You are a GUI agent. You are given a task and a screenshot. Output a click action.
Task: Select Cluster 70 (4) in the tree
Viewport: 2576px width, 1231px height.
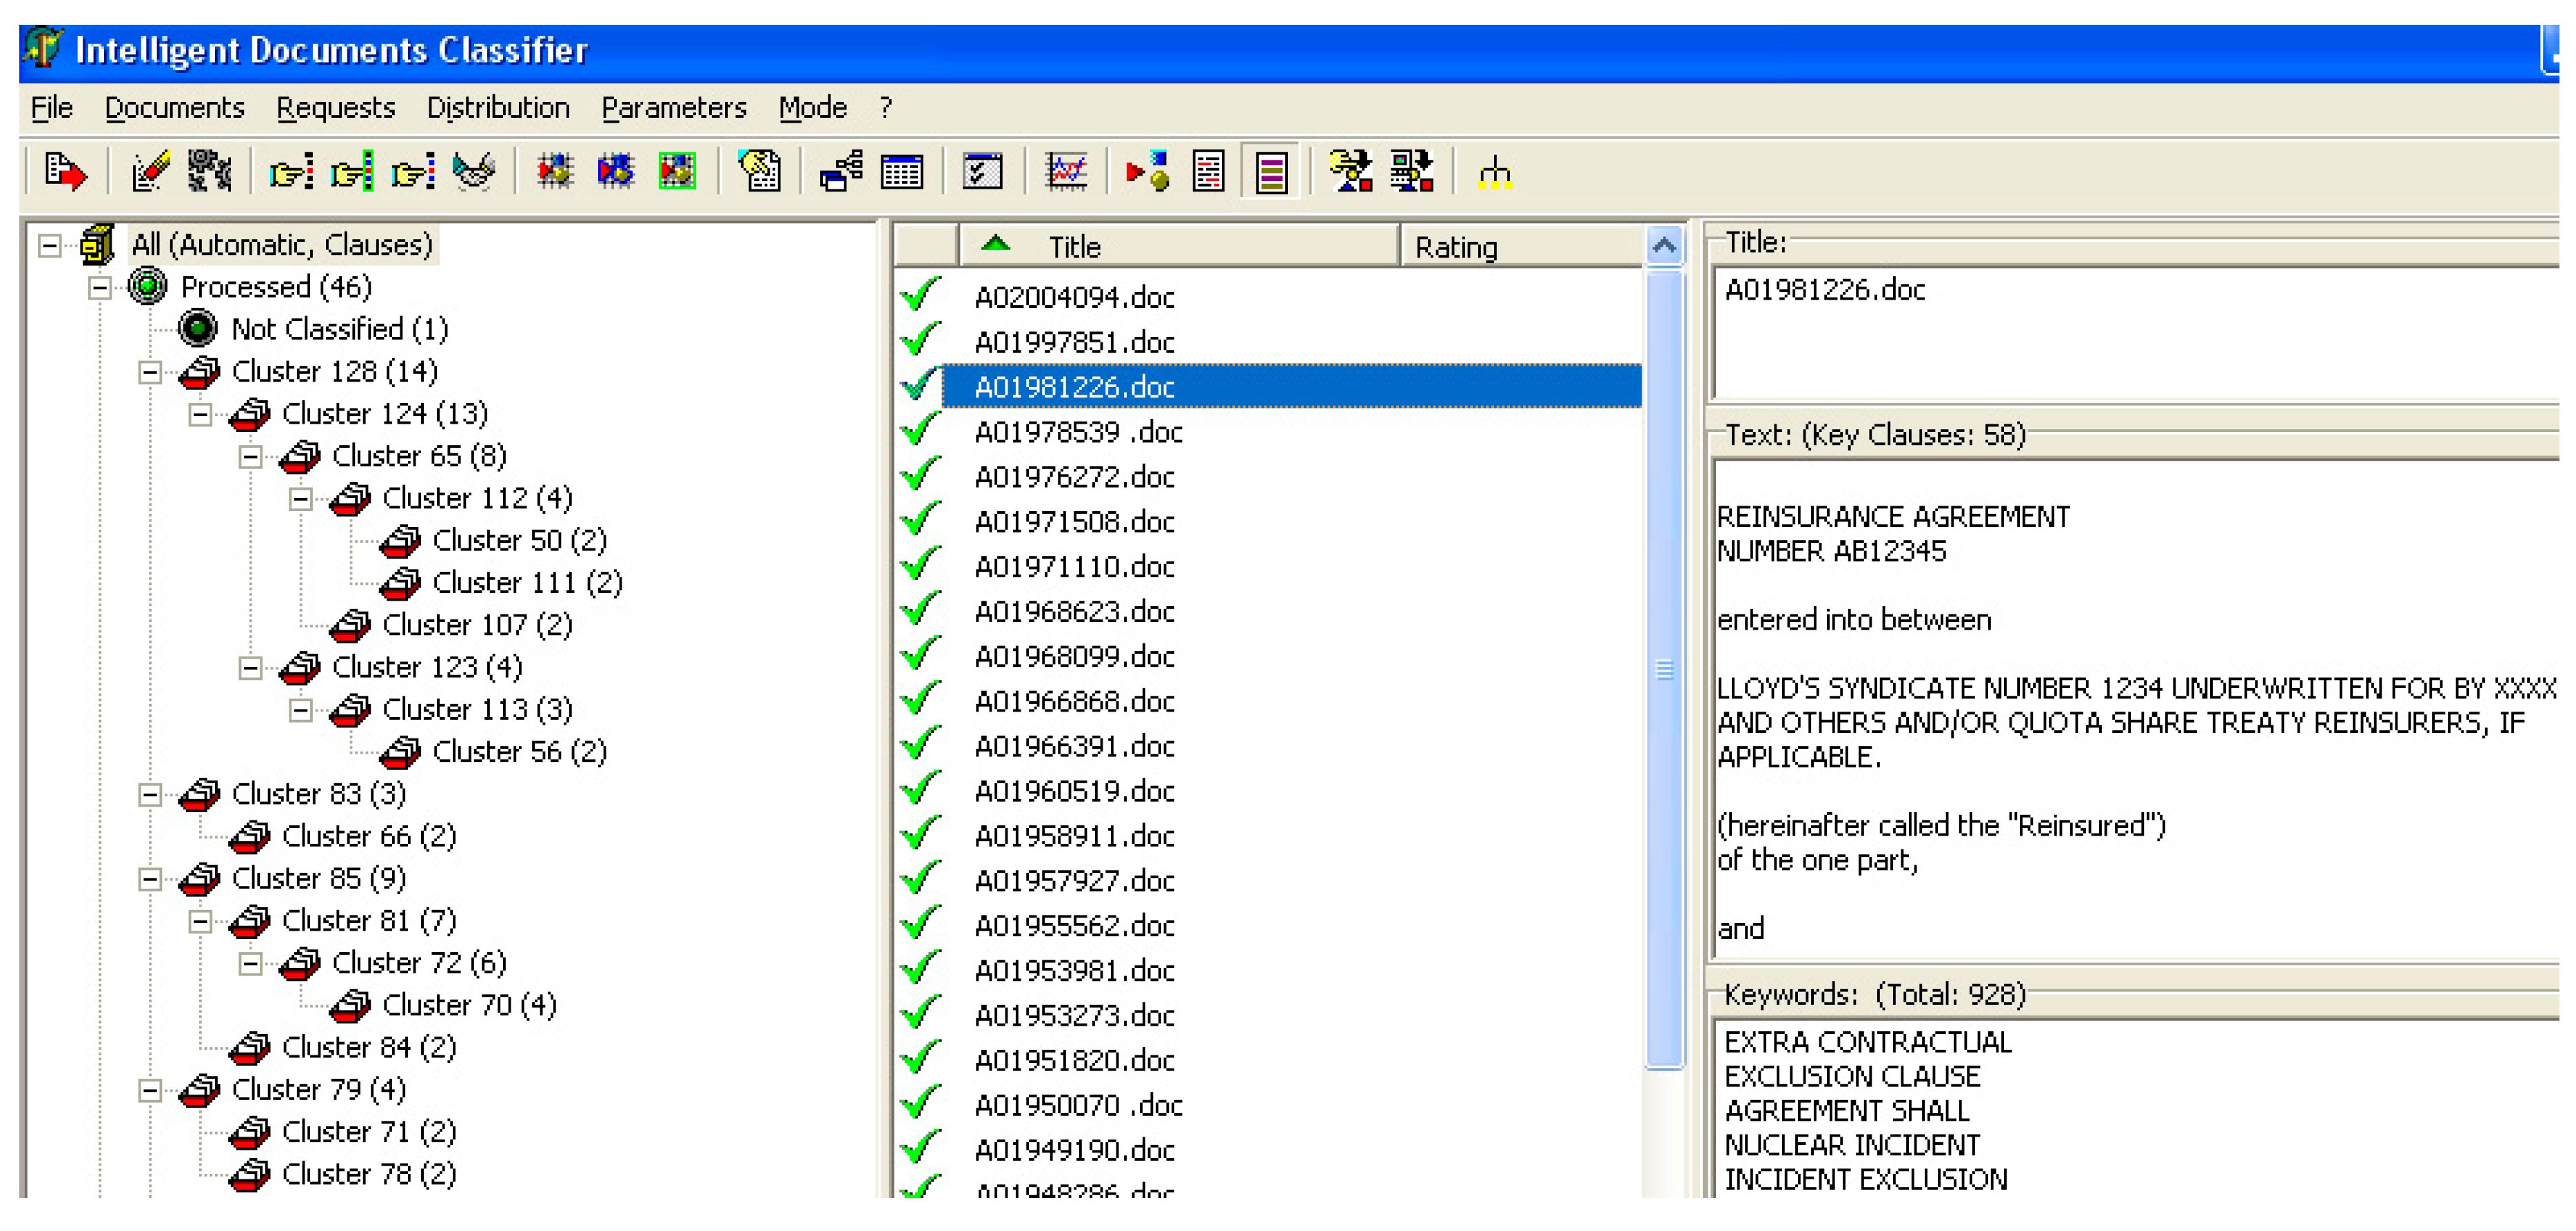468,1004
